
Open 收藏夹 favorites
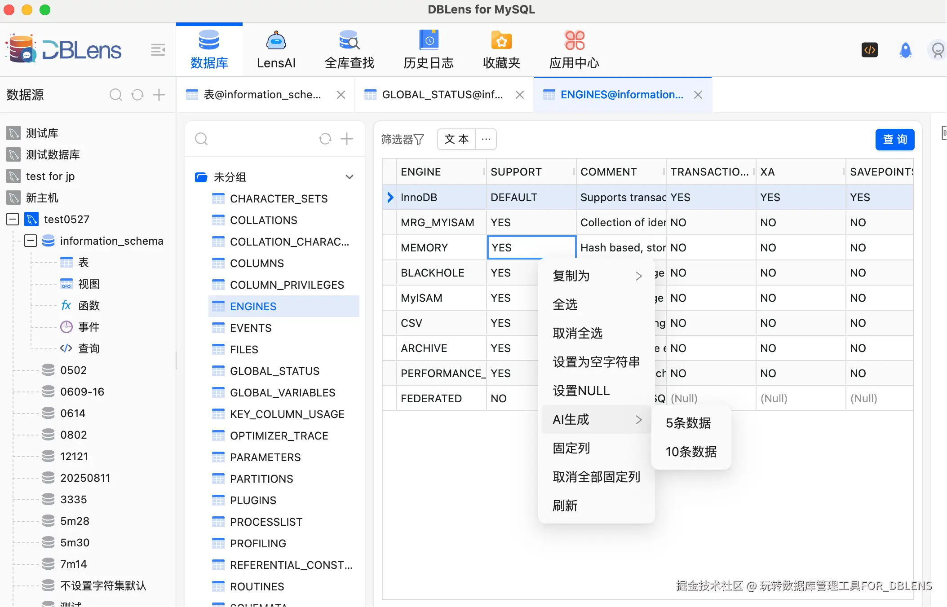point(501,50)
